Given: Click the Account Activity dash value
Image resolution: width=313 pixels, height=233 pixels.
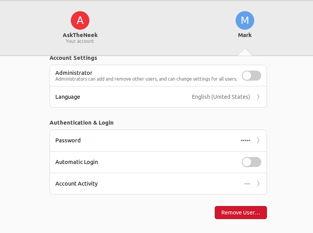Looking at the screenshot, I should (x=247, y=184).
